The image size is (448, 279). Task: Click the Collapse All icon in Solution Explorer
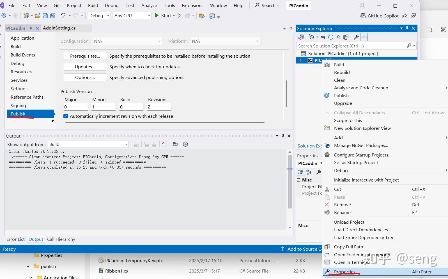click(338, 37)
